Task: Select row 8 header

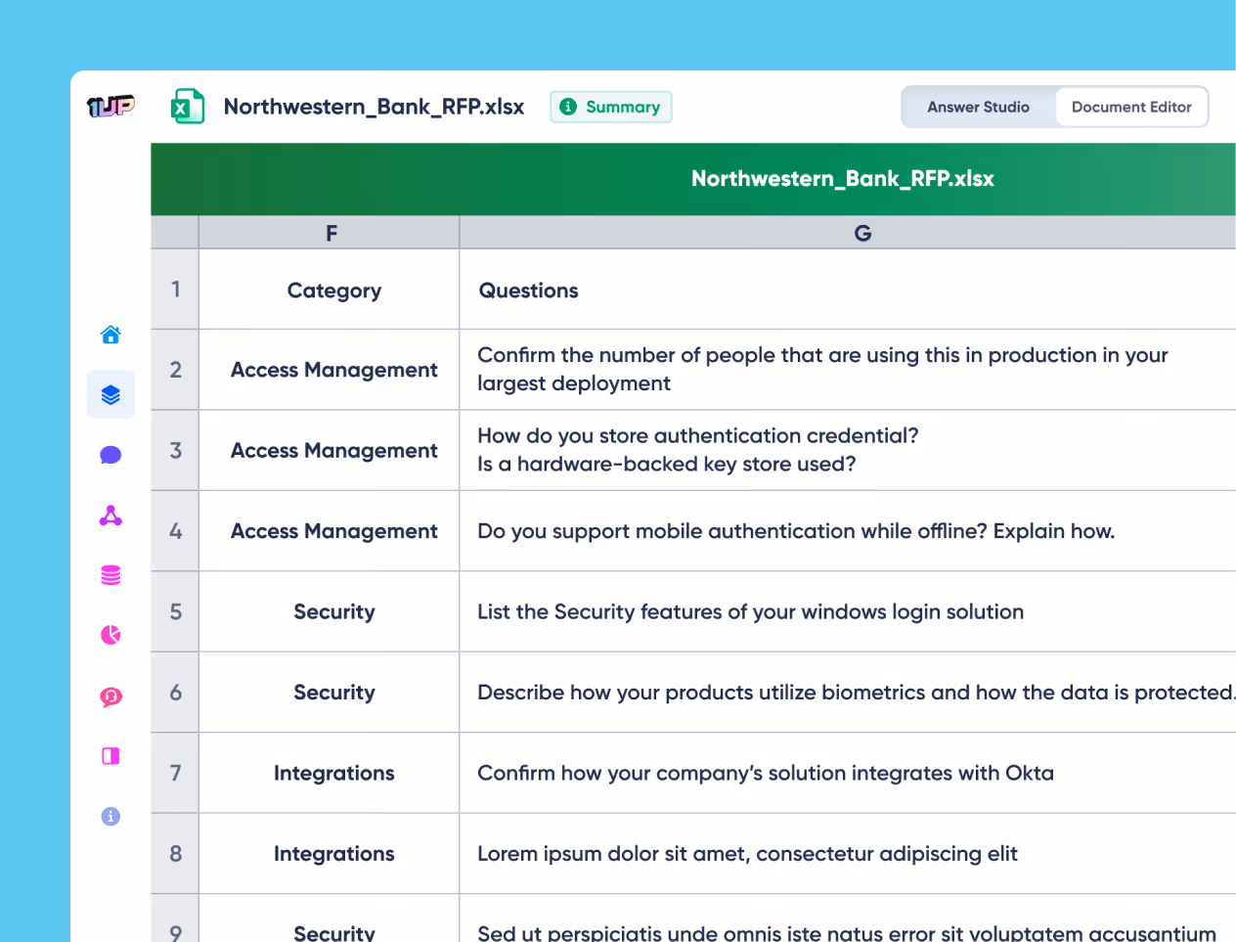Action: coord(175,854)
